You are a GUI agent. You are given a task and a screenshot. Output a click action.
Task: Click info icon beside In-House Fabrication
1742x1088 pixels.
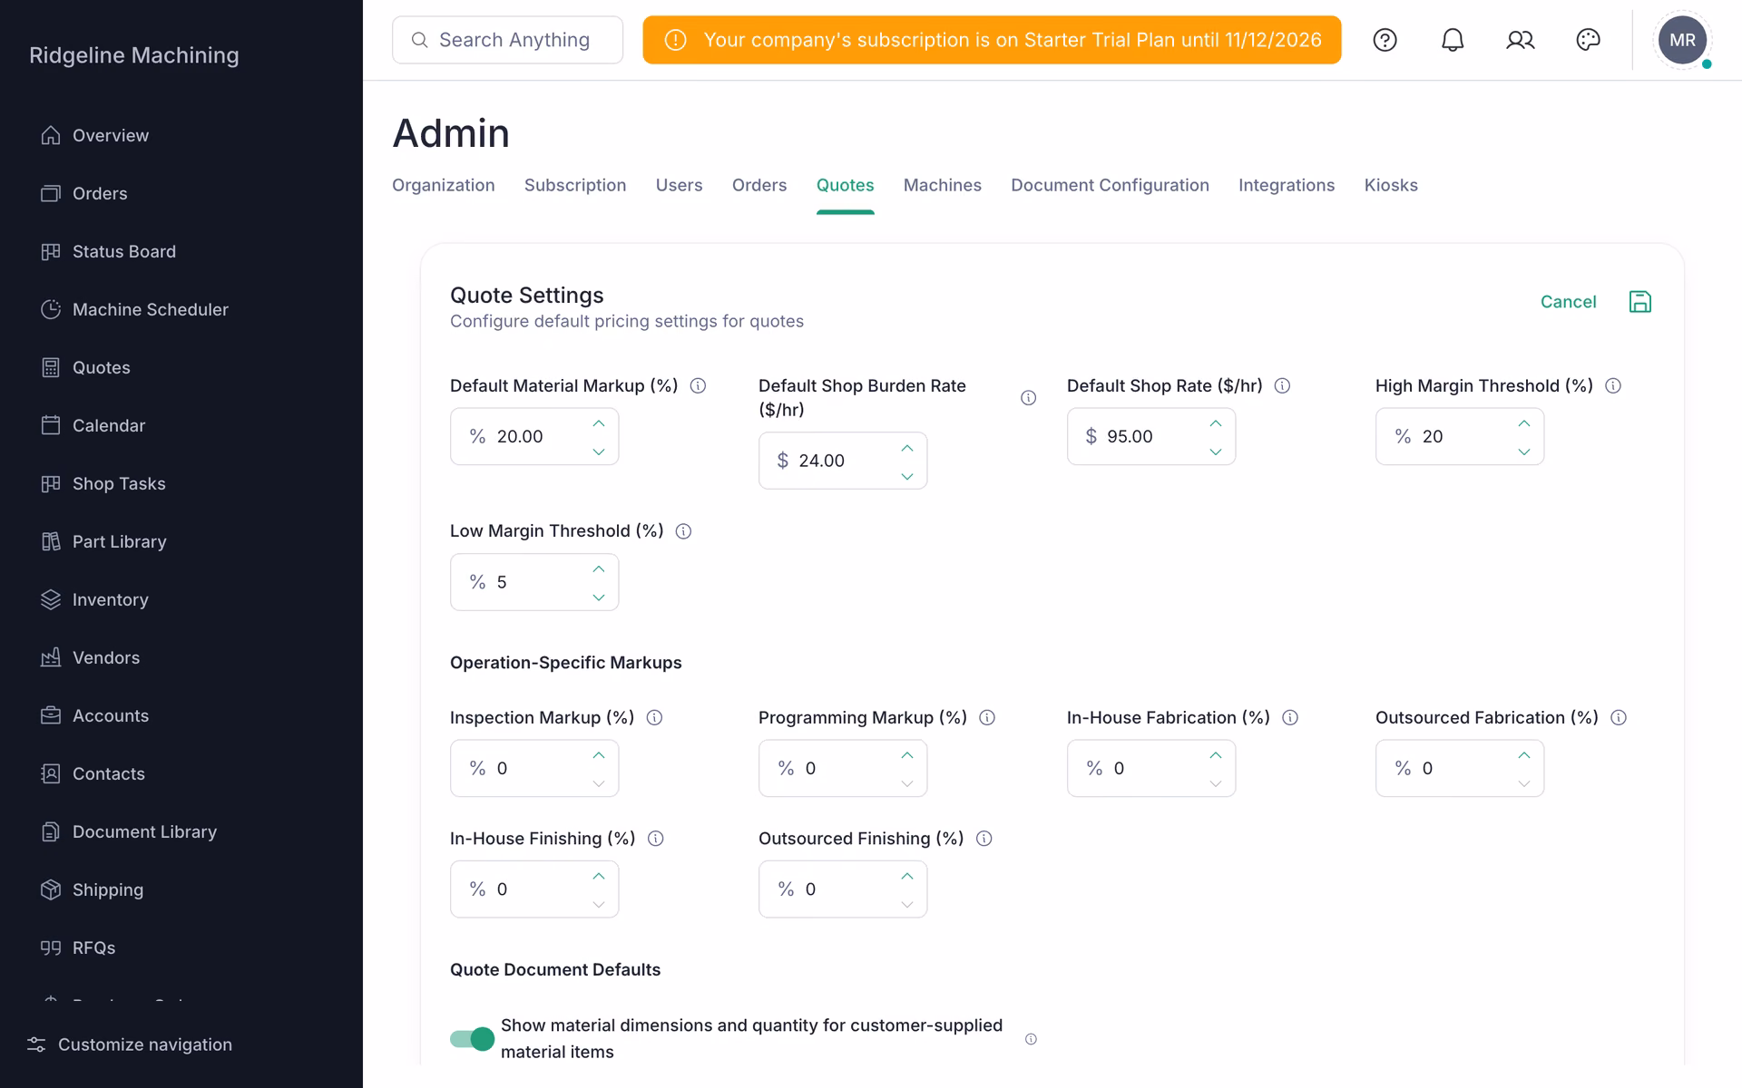pos(1289,718)
